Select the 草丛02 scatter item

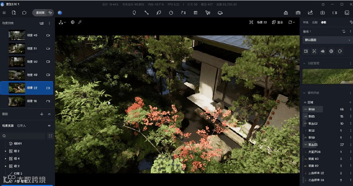(313, 123)
